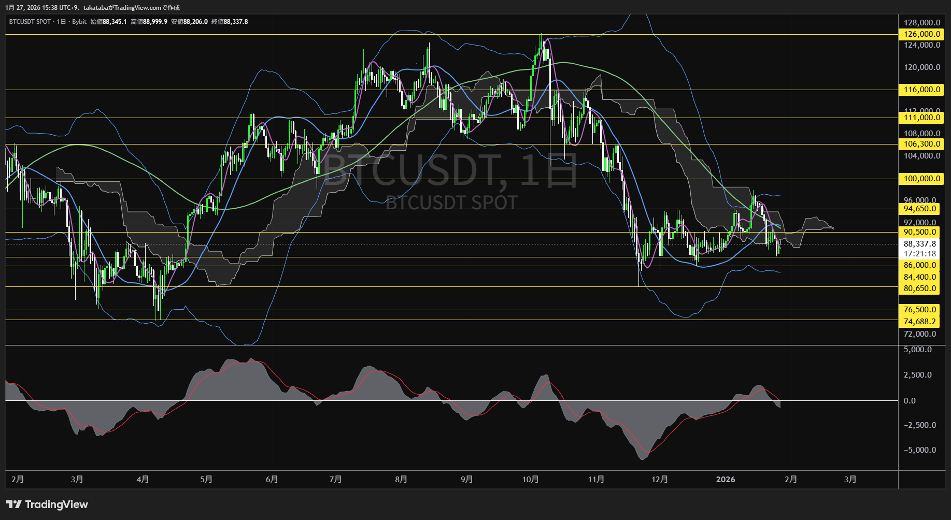Screen dimensions: 951x520
Task: Select the 3月 month label
Action: 850,479
